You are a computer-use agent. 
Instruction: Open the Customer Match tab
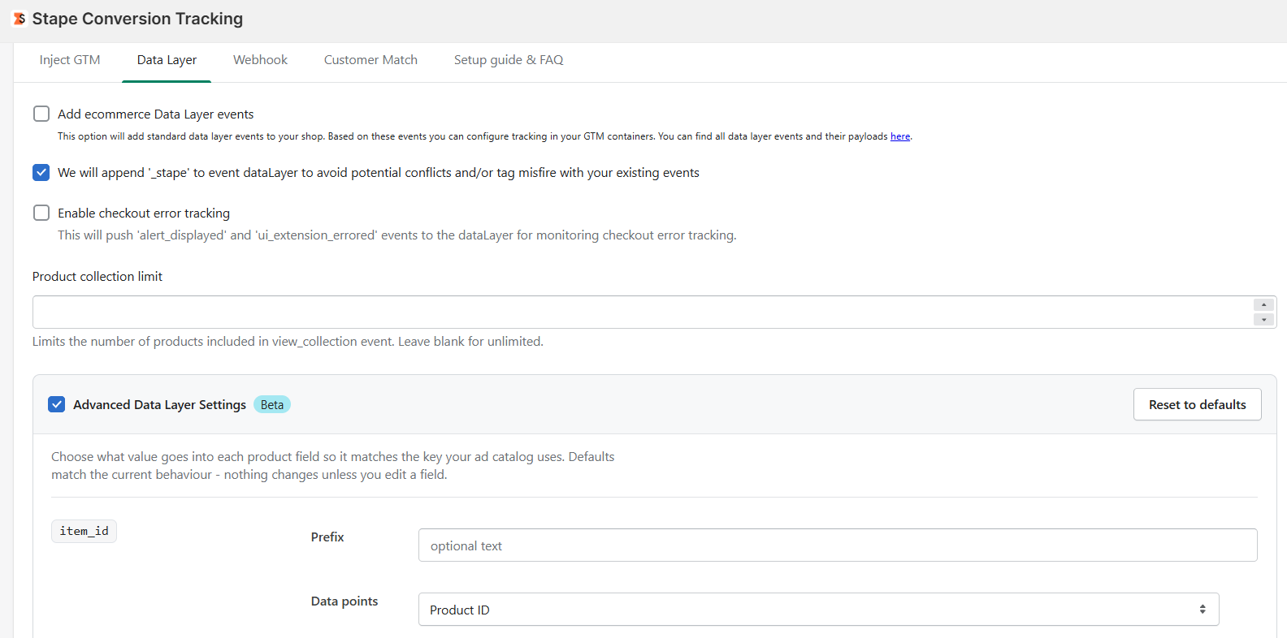point(370,60)
